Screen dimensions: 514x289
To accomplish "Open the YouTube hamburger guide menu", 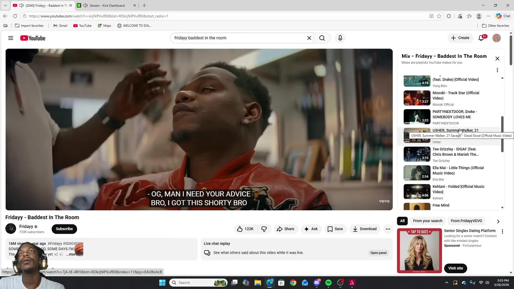I will click(x=11, y=38).
